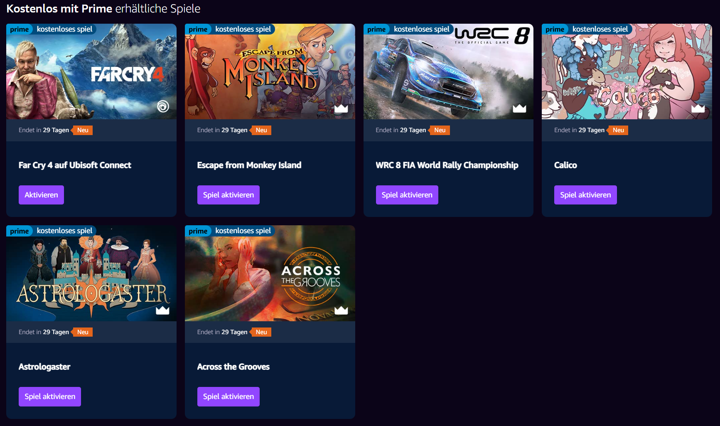
Task: Click the crown icon on Astrologaster artwork
Action: pyautogui.click(x=162, y=310)
